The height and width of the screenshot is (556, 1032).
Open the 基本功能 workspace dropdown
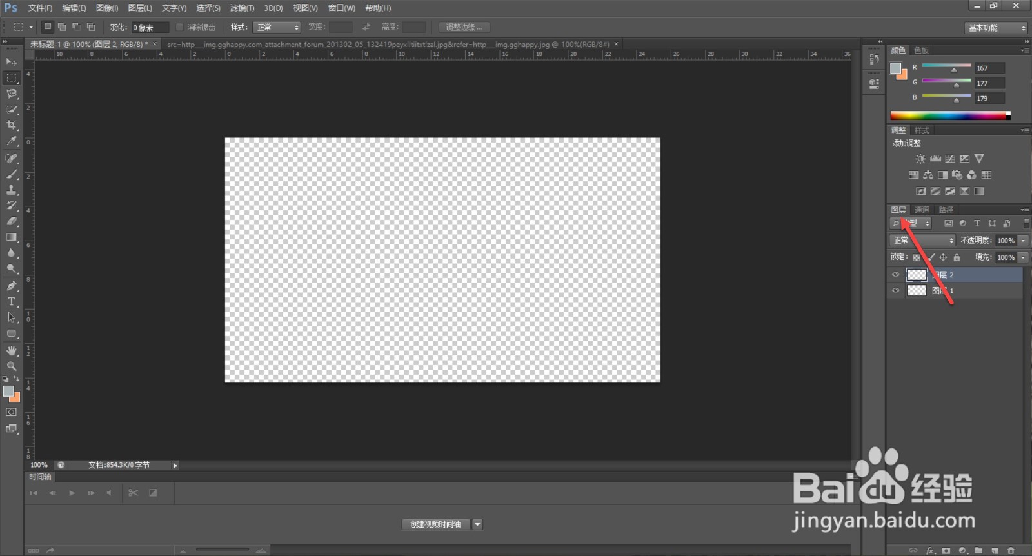996,28
